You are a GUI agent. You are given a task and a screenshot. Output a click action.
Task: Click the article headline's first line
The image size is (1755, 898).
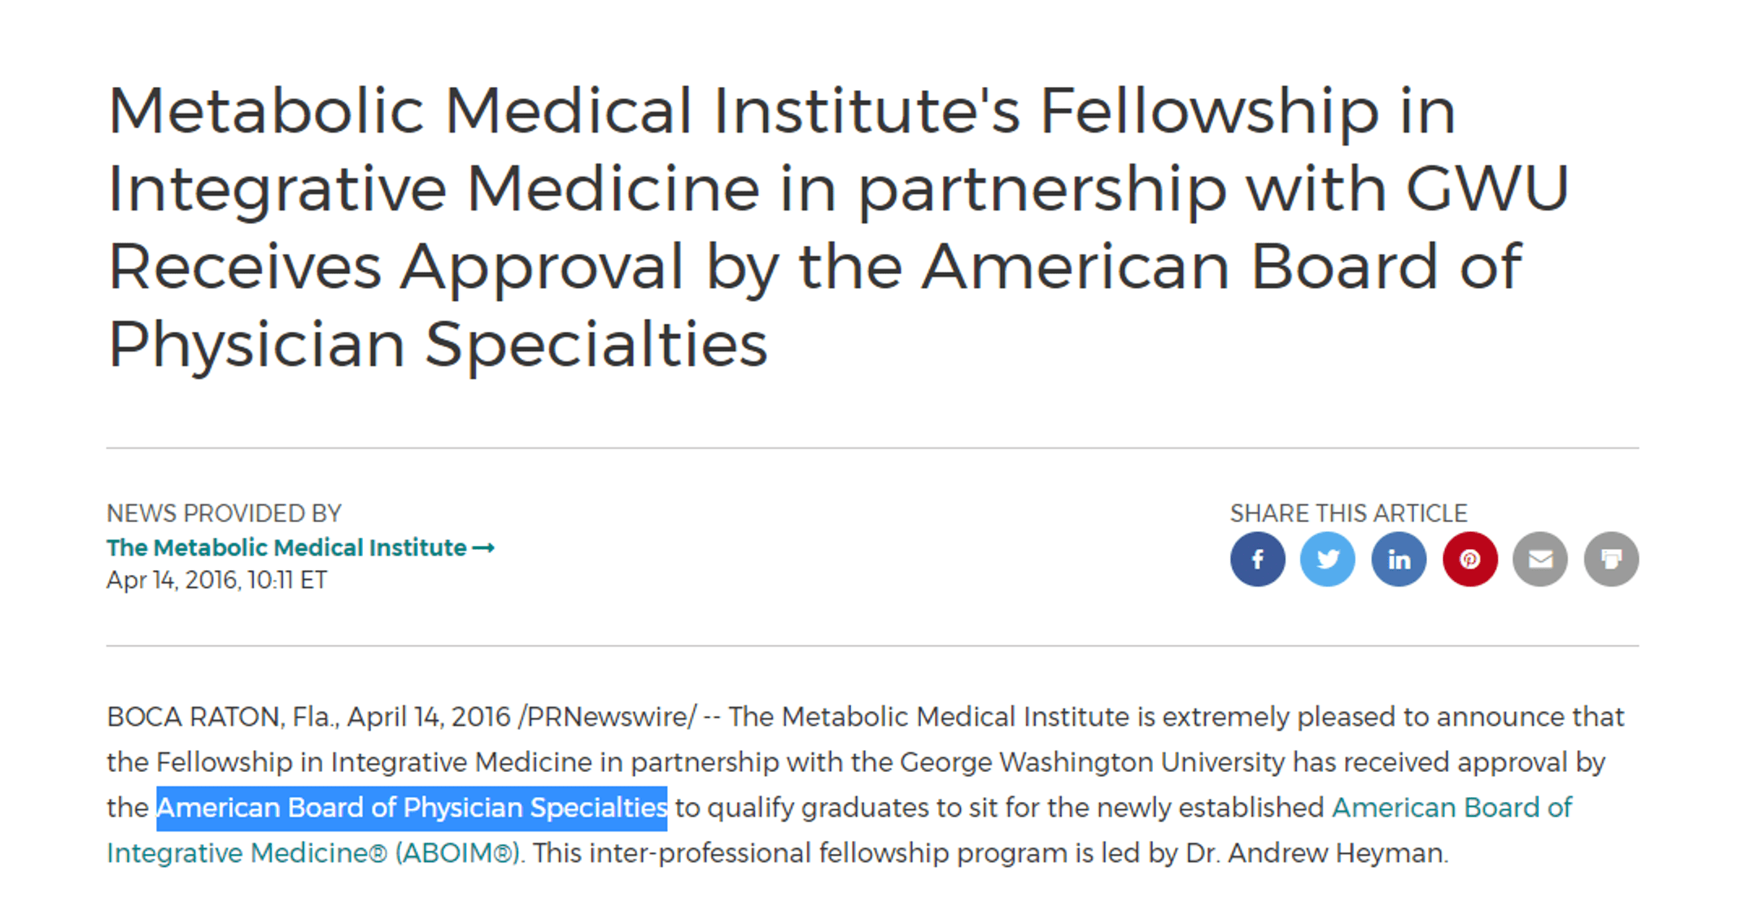click(x=781, y=111)
